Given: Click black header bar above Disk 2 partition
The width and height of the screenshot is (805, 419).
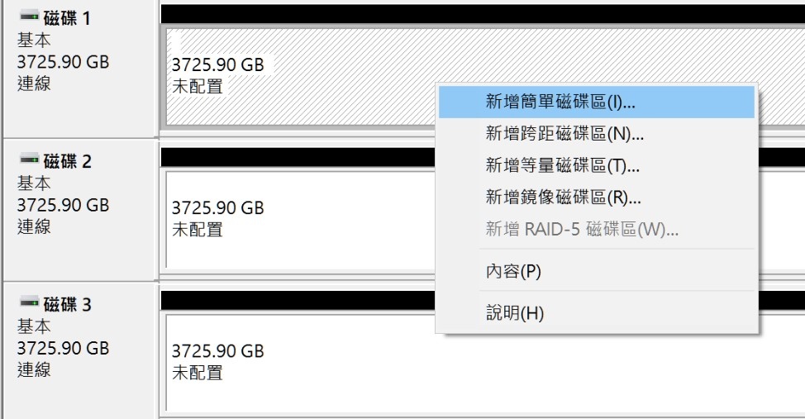Looking at the screenshot, I should point(298,157).
